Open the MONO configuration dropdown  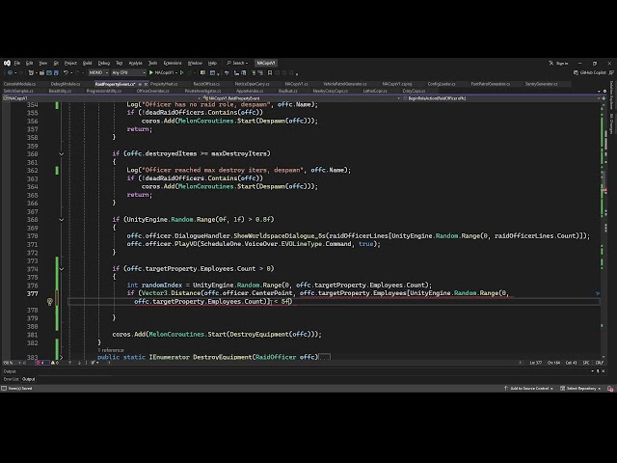pyautogui.click(x=98, y=72)
